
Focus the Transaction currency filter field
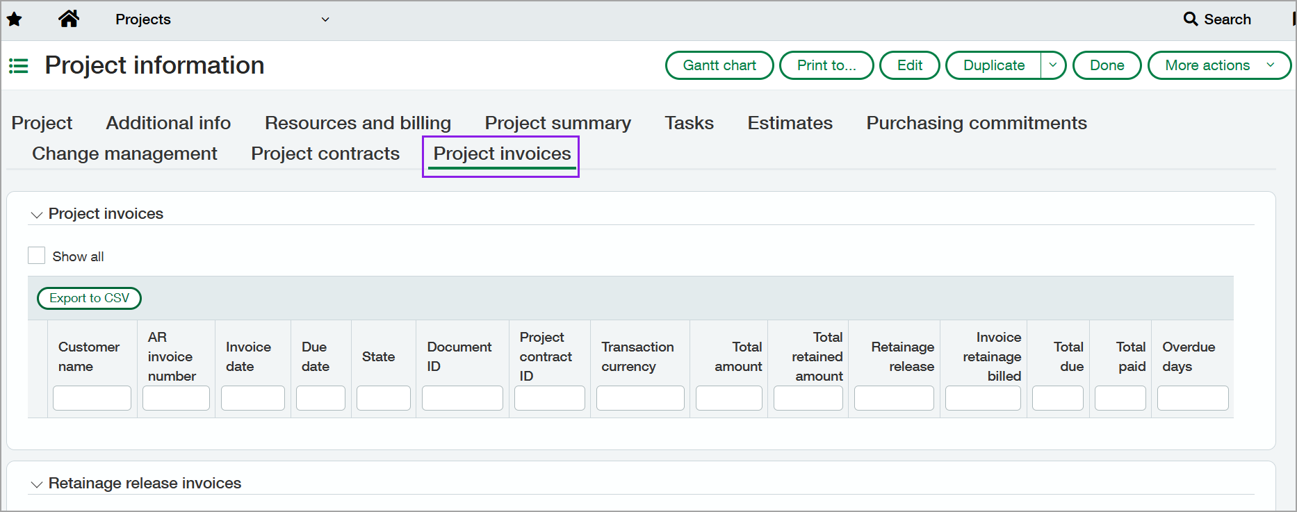(639, 398)
